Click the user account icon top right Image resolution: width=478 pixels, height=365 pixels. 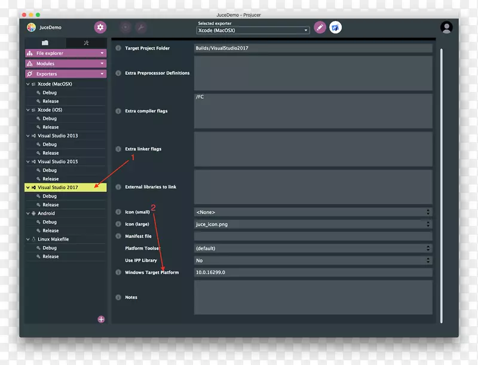click(x=446, y=27)
